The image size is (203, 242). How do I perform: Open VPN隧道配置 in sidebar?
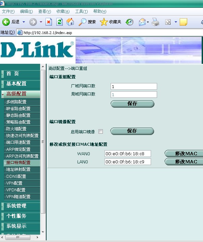pos(22,197)
